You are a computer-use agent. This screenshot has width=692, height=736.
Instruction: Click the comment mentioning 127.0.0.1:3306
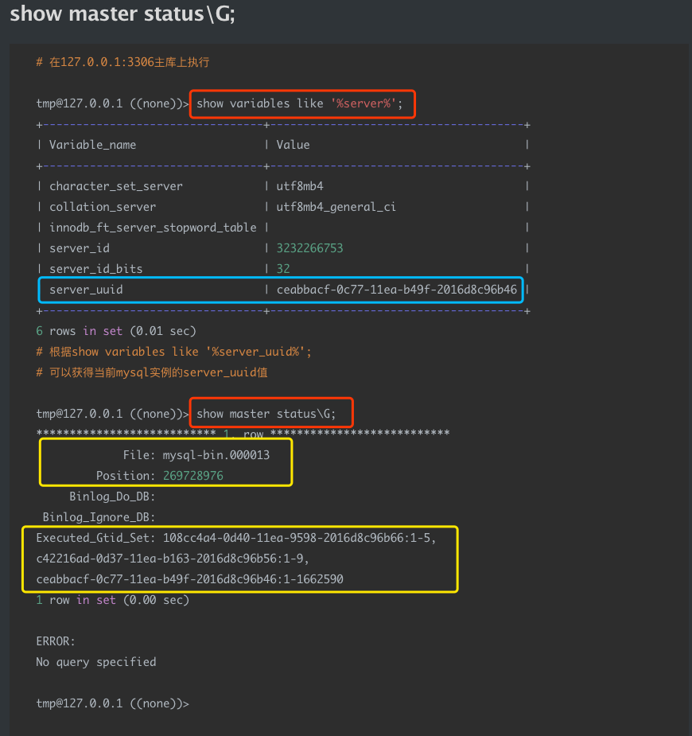[x=122, y=62]
